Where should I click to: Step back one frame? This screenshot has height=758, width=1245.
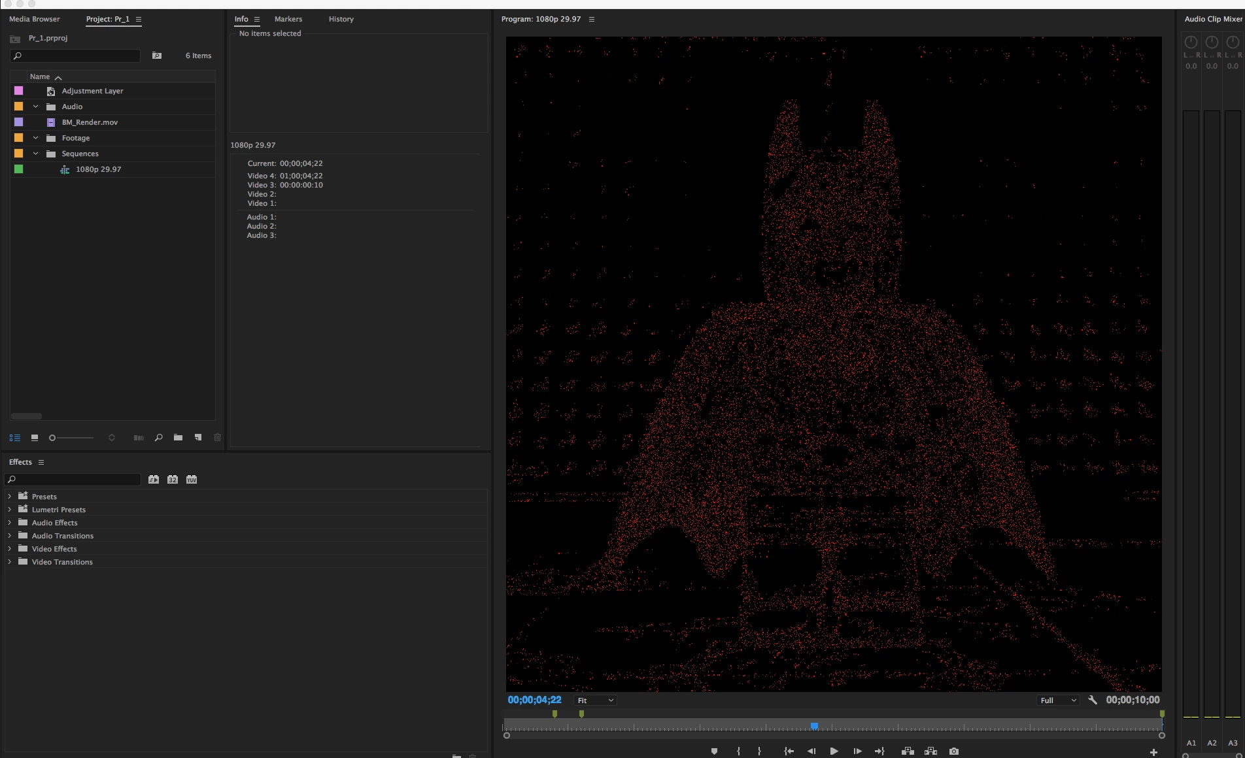coord(811,751)
